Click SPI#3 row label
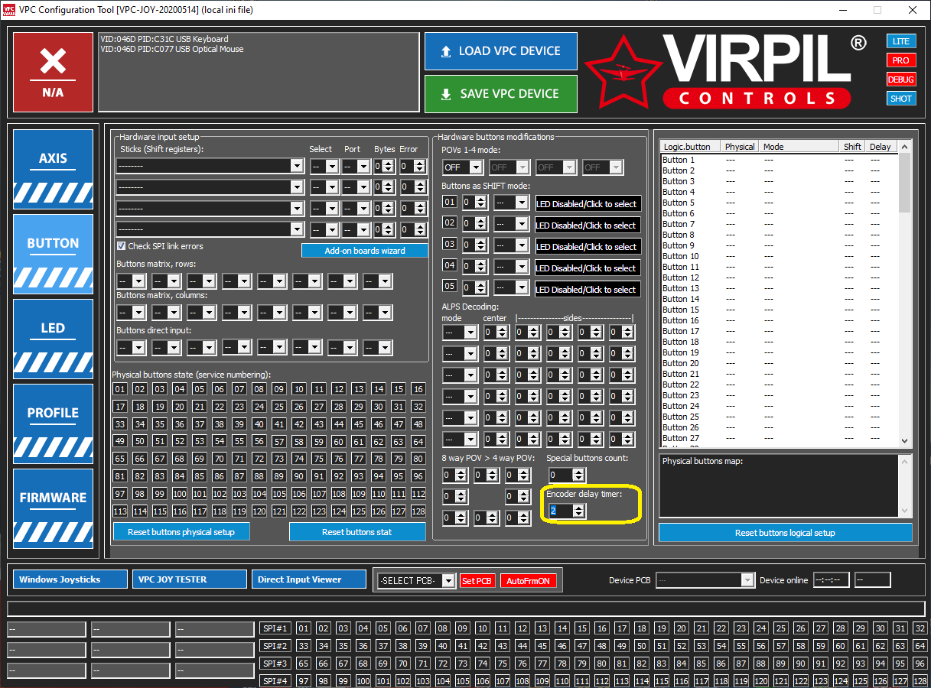Viewport: 931px width, 688px height. 275,664
